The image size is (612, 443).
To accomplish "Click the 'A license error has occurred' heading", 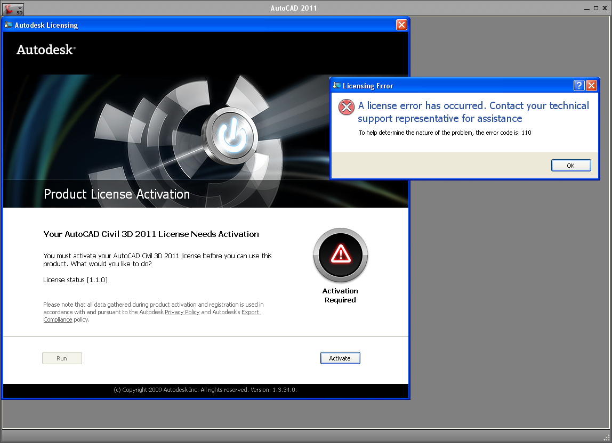I will click(x=473, y=112).
